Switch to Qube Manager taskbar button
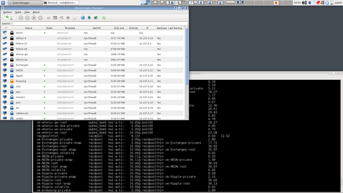This screenshot has width=343, height=193. pos(25,3)
